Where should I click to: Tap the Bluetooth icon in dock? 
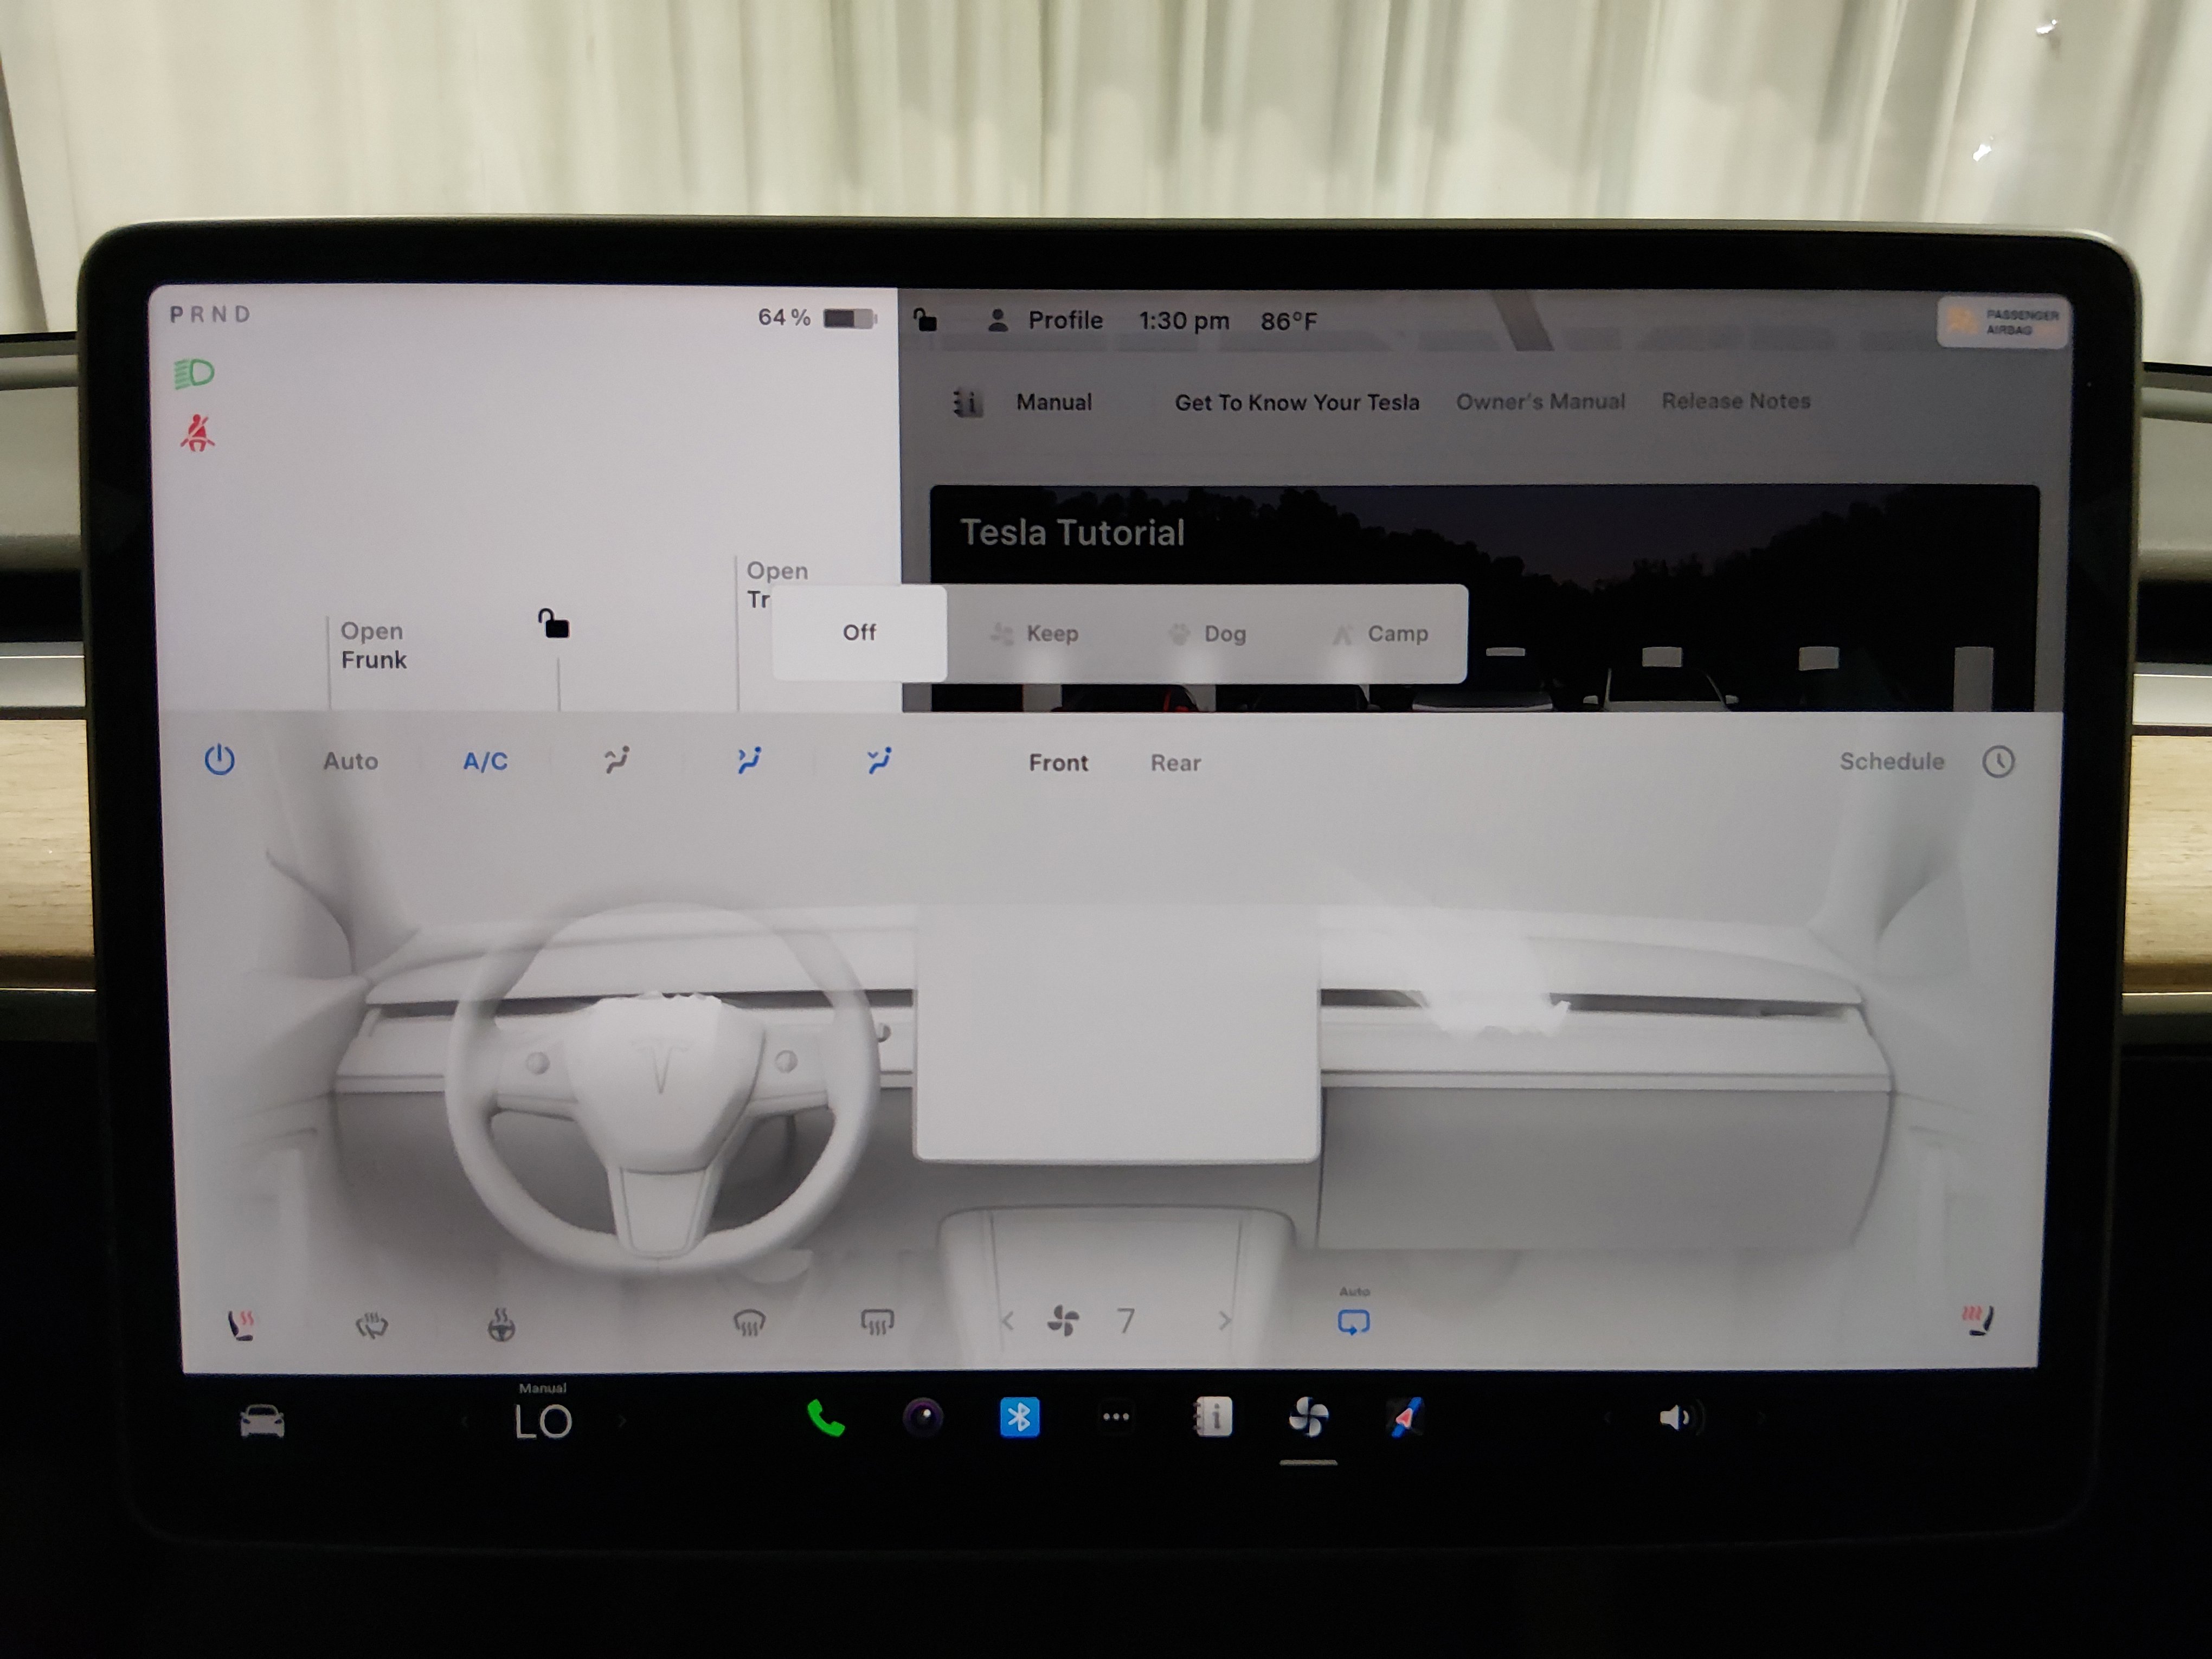[1019, 1417]
